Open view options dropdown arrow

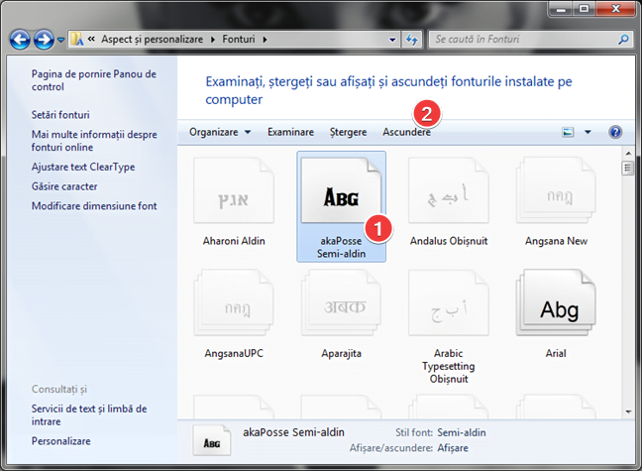[x=588, y=132]
